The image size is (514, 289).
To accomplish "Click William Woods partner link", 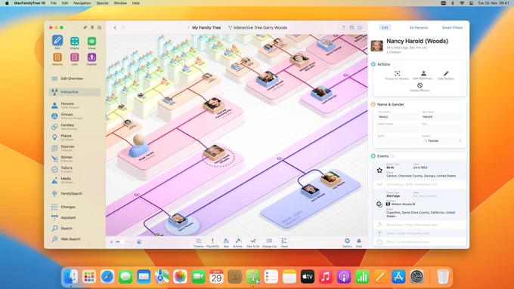I will [401, 204].
